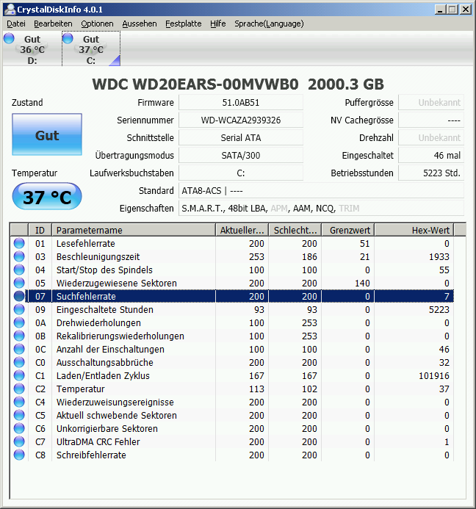Image resolution: width=476 pixels, height=509 pixels.
Task: Open the Festplatte menu
Action: click(x=183, y=24)
